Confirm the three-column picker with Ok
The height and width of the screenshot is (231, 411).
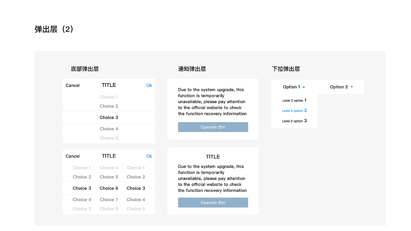(149, 156)
